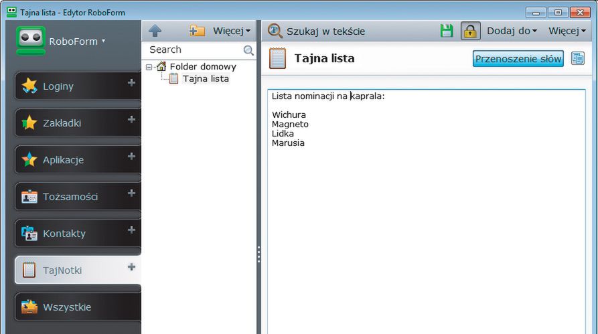This screenshot has width=598, height=334.
Task: Click the TajNotki notepad icon
Action: coord(29,270)
